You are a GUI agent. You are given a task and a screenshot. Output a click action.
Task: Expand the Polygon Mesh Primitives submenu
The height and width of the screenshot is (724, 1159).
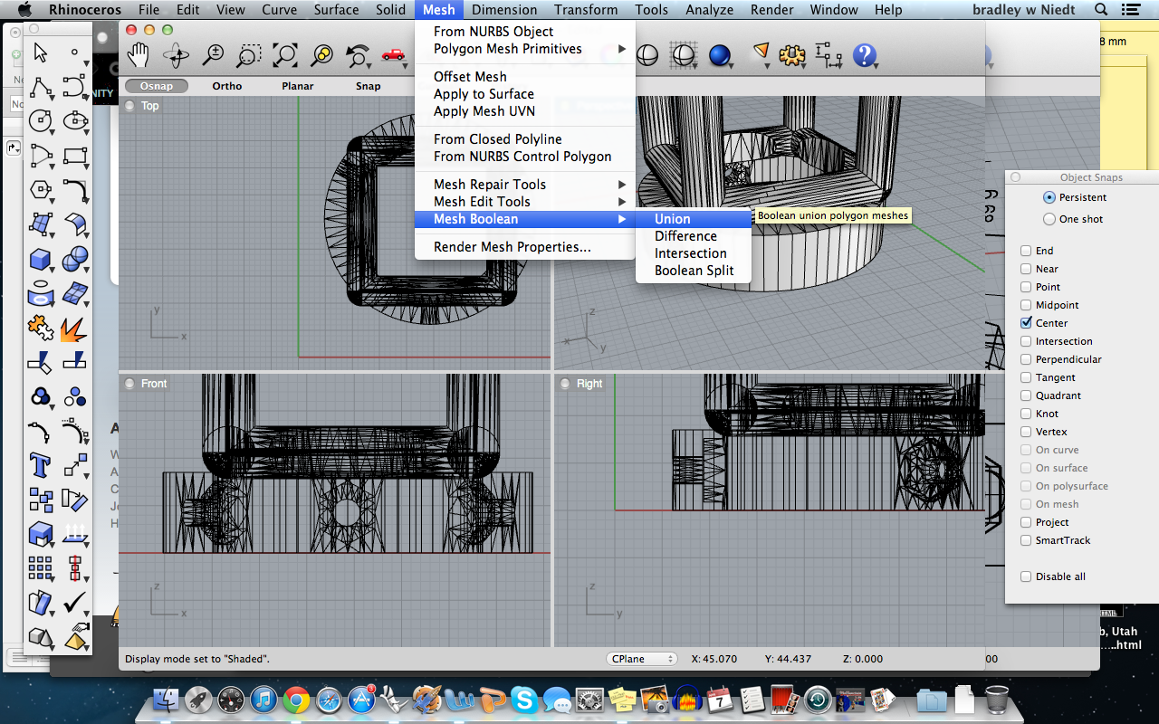(525, 49)
